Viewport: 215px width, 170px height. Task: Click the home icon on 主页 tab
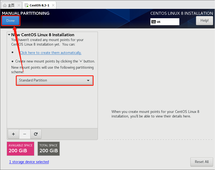point(5,5)
